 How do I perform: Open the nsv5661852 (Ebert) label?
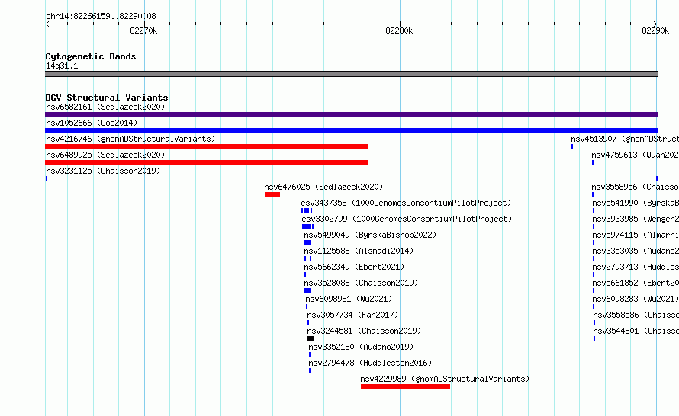pyautogui.click(x=636, y=283)
